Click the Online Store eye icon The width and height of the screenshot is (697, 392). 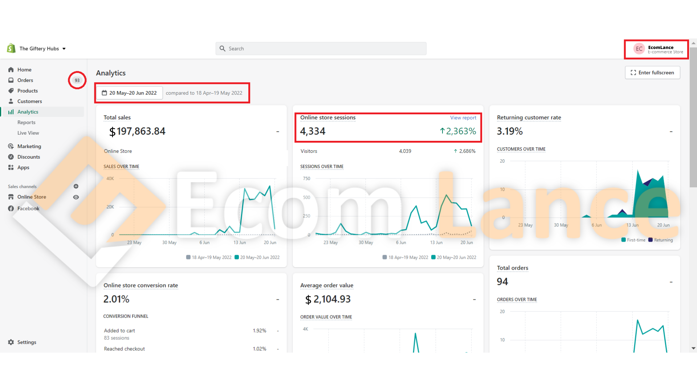click(x=76, y=197)
